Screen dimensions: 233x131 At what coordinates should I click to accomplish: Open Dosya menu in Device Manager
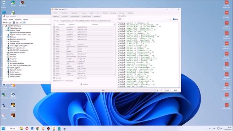pos(5,19)
